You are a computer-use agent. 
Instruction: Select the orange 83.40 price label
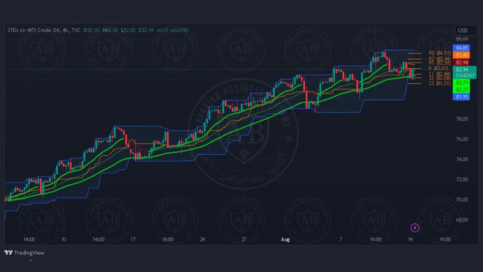click(461, 55)
